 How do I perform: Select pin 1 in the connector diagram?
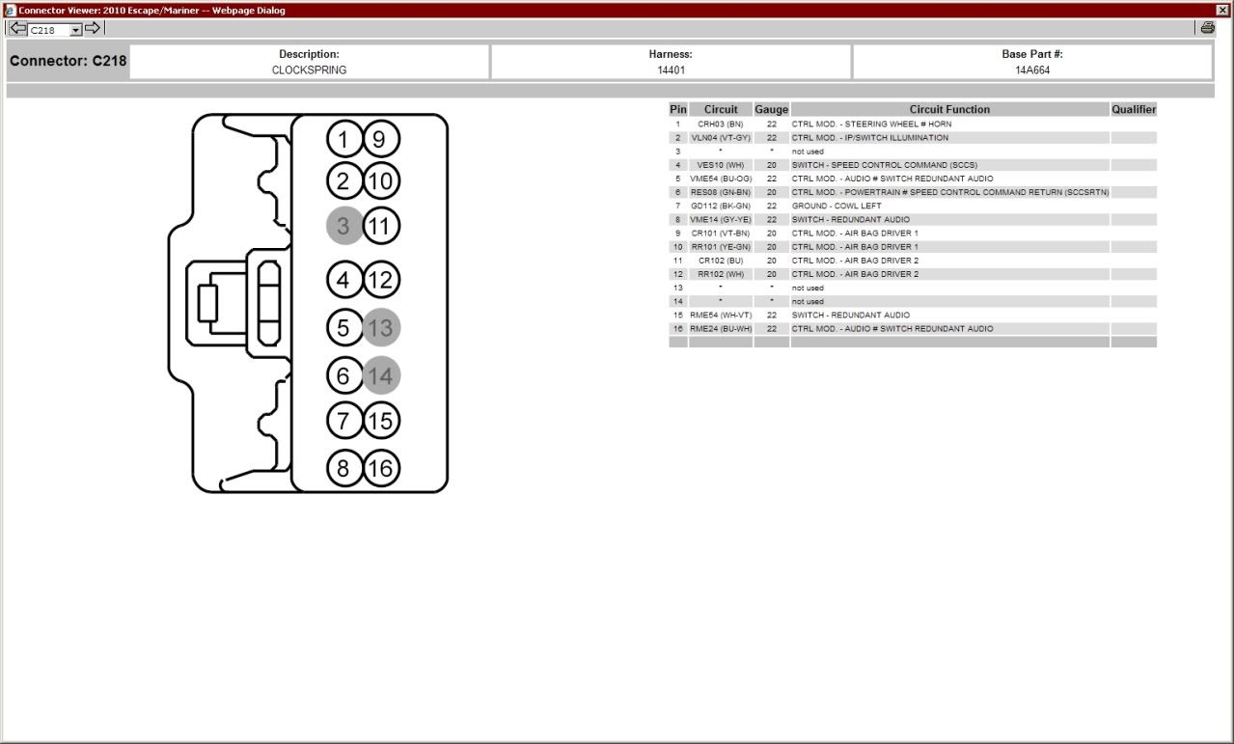343,140
